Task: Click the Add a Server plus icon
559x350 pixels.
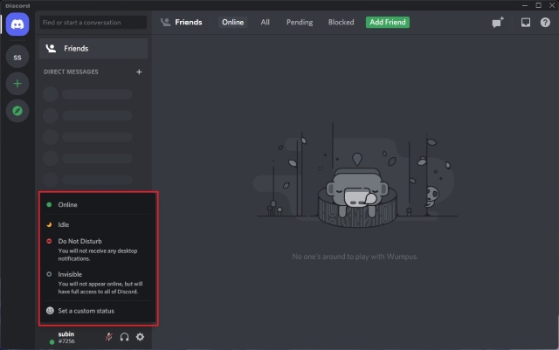Action: (x=17, y=84)
